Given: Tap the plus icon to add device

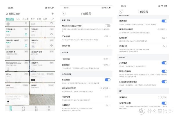Looking at the screenshot, I should 52,14.
